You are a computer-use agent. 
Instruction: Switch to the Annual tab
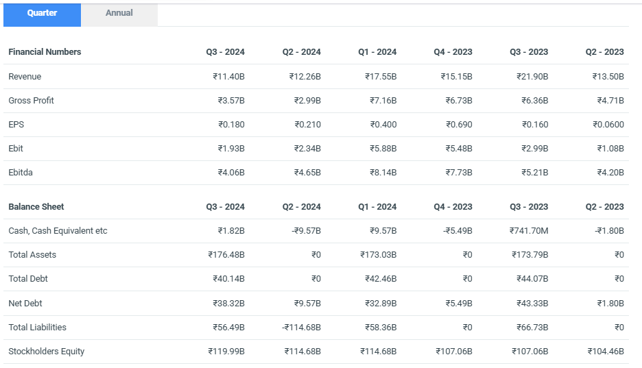click(x=119, y=14)
